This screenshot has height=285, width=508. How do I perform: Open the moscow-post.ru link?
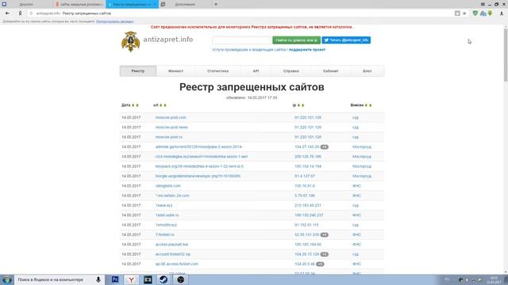[169, 137]
